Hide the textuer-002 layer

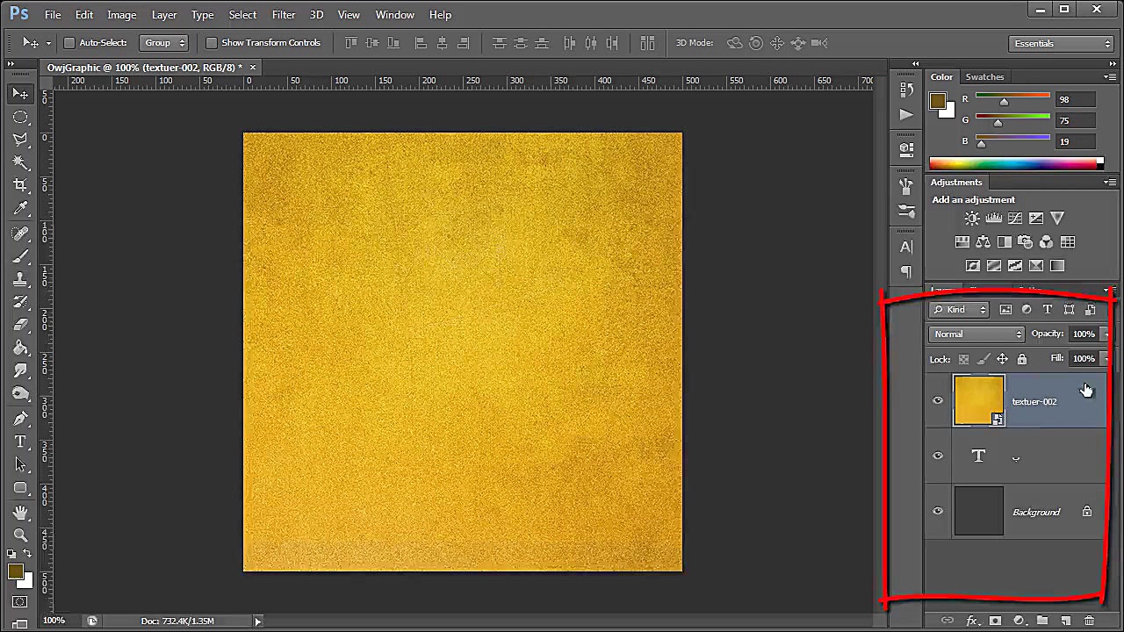[x=938, y=401]
